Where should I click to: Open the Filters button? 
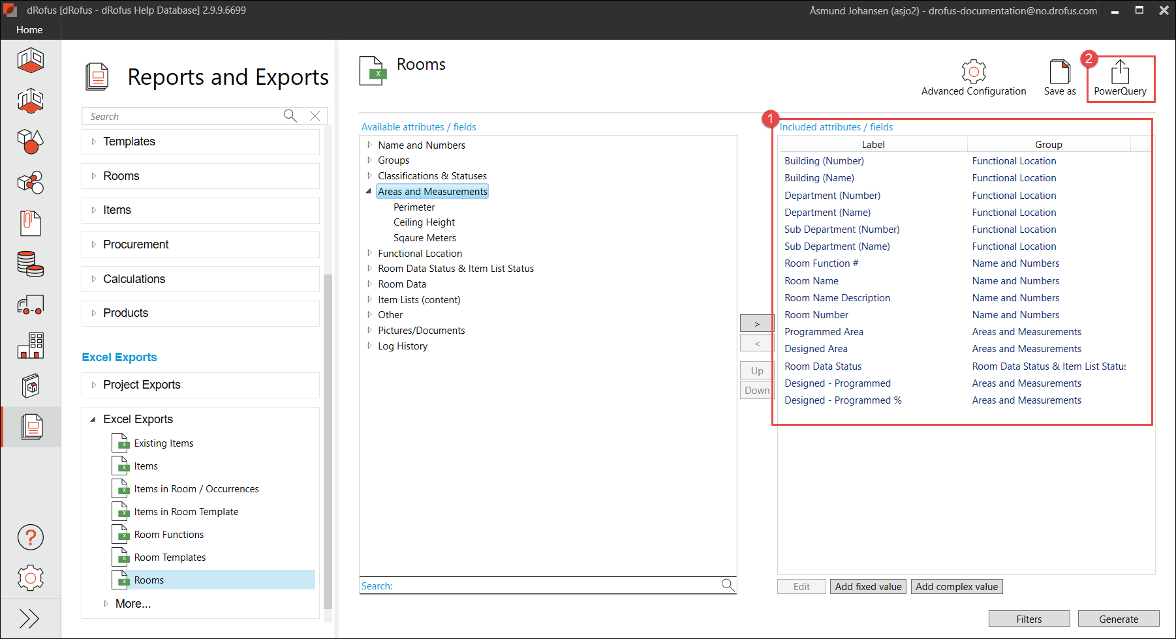[x=1029, y=619]
